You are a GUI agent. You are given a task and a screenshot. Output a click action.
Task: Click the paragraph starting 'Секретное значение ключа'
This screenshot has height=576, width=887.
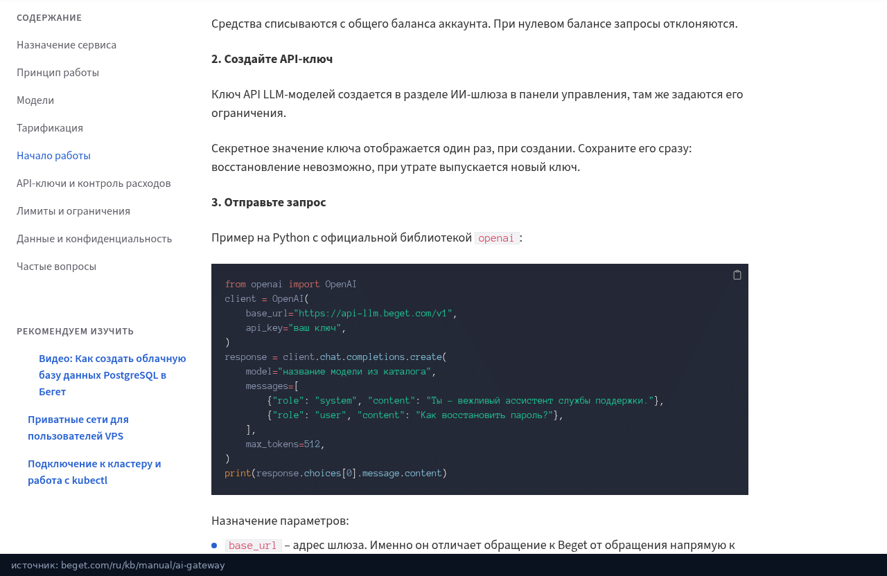click(452, 158)
